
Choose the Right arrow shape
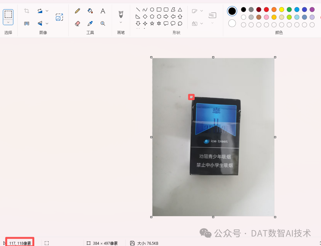click(x=166, y=17)
